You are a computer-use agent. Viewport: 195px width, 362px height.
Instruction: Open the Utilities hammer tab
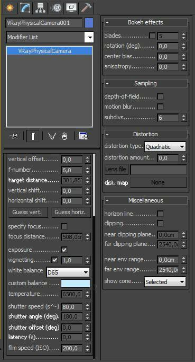pyautogui.click(x=86, y=8)
